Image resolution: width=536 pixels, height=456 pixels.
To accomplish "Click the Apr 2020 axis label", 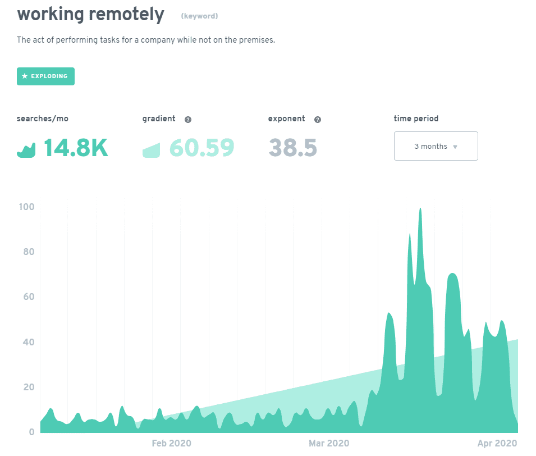I will [x=497, y=443].
